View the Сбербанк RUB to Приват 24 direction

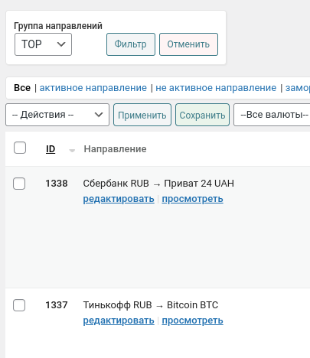193,199
